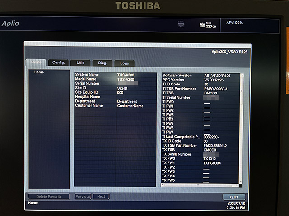Select the KMOD0 value
The height and width of the screenshot is (216, 289).
(x=210, y=150)
